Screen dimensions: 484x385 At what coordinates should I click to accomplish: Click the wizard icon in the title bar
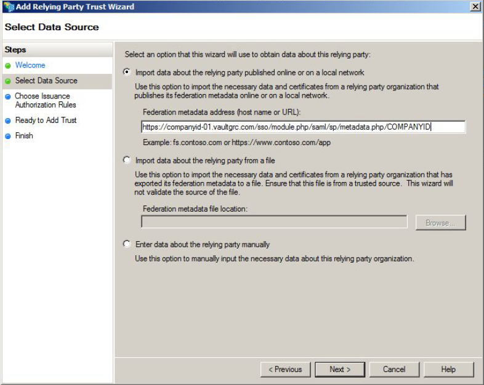pos(9,7)
